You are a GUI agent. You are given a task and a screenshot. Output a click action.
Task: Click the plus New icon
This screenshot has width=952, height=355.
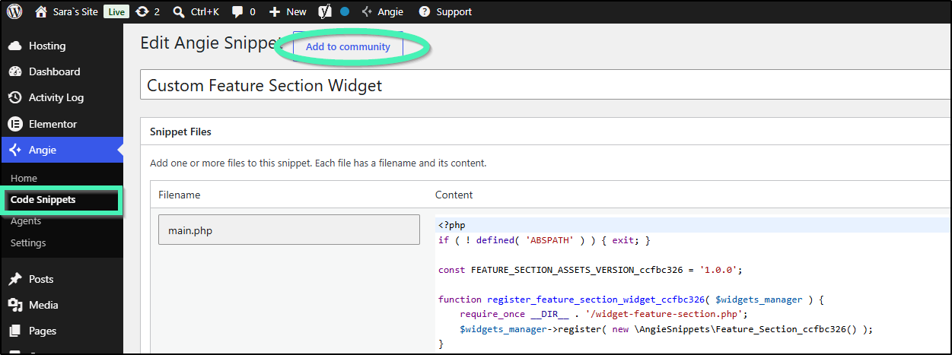[275, 11]
